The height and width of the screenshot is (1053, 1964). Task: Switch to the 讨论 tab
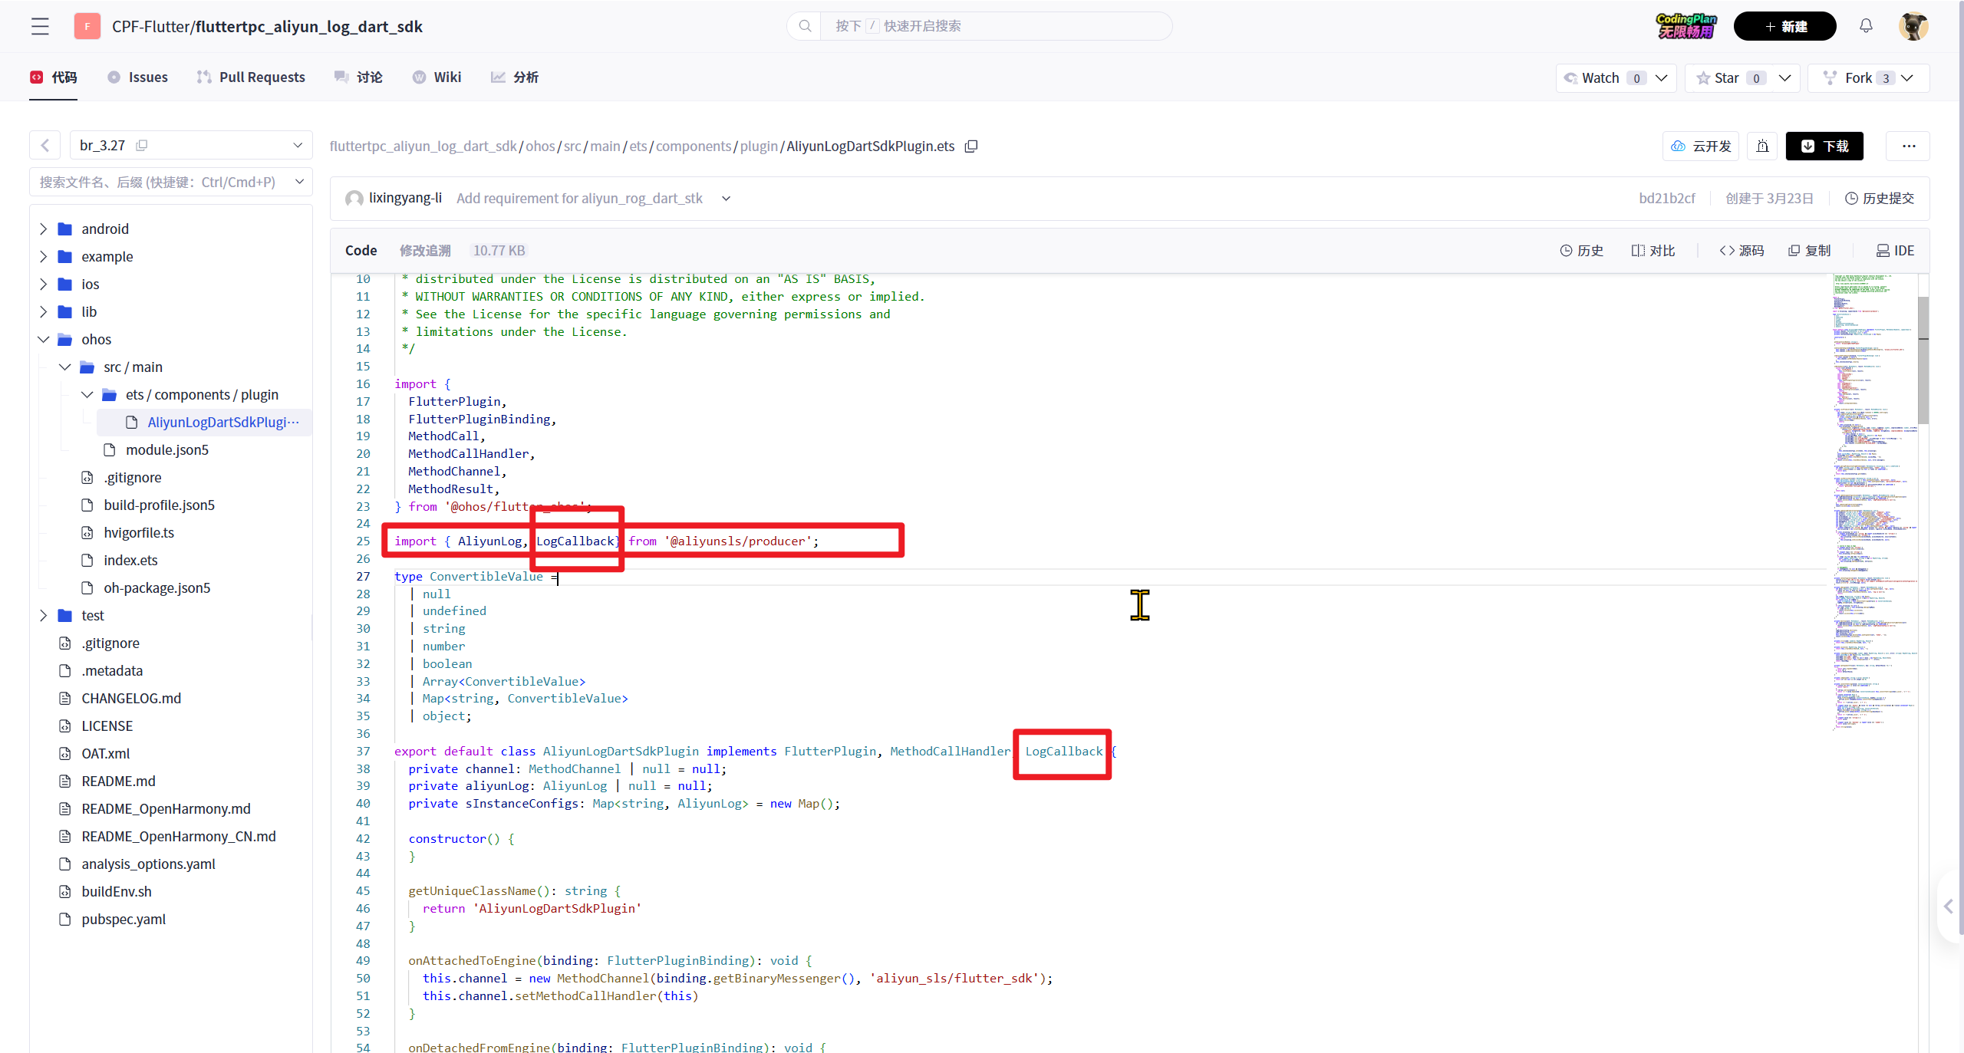pyautogui.click(x=358, y=77)
